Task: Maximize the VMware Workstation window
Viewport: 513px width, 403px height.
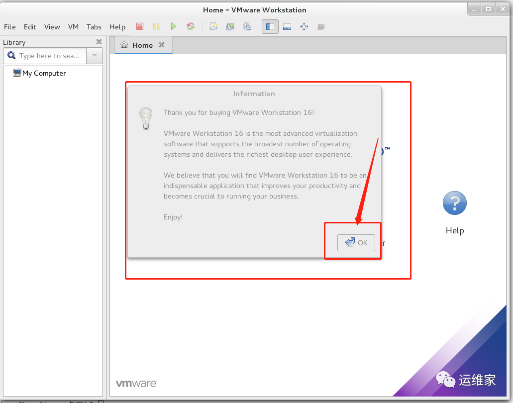Action: click(x=488, y=9)
